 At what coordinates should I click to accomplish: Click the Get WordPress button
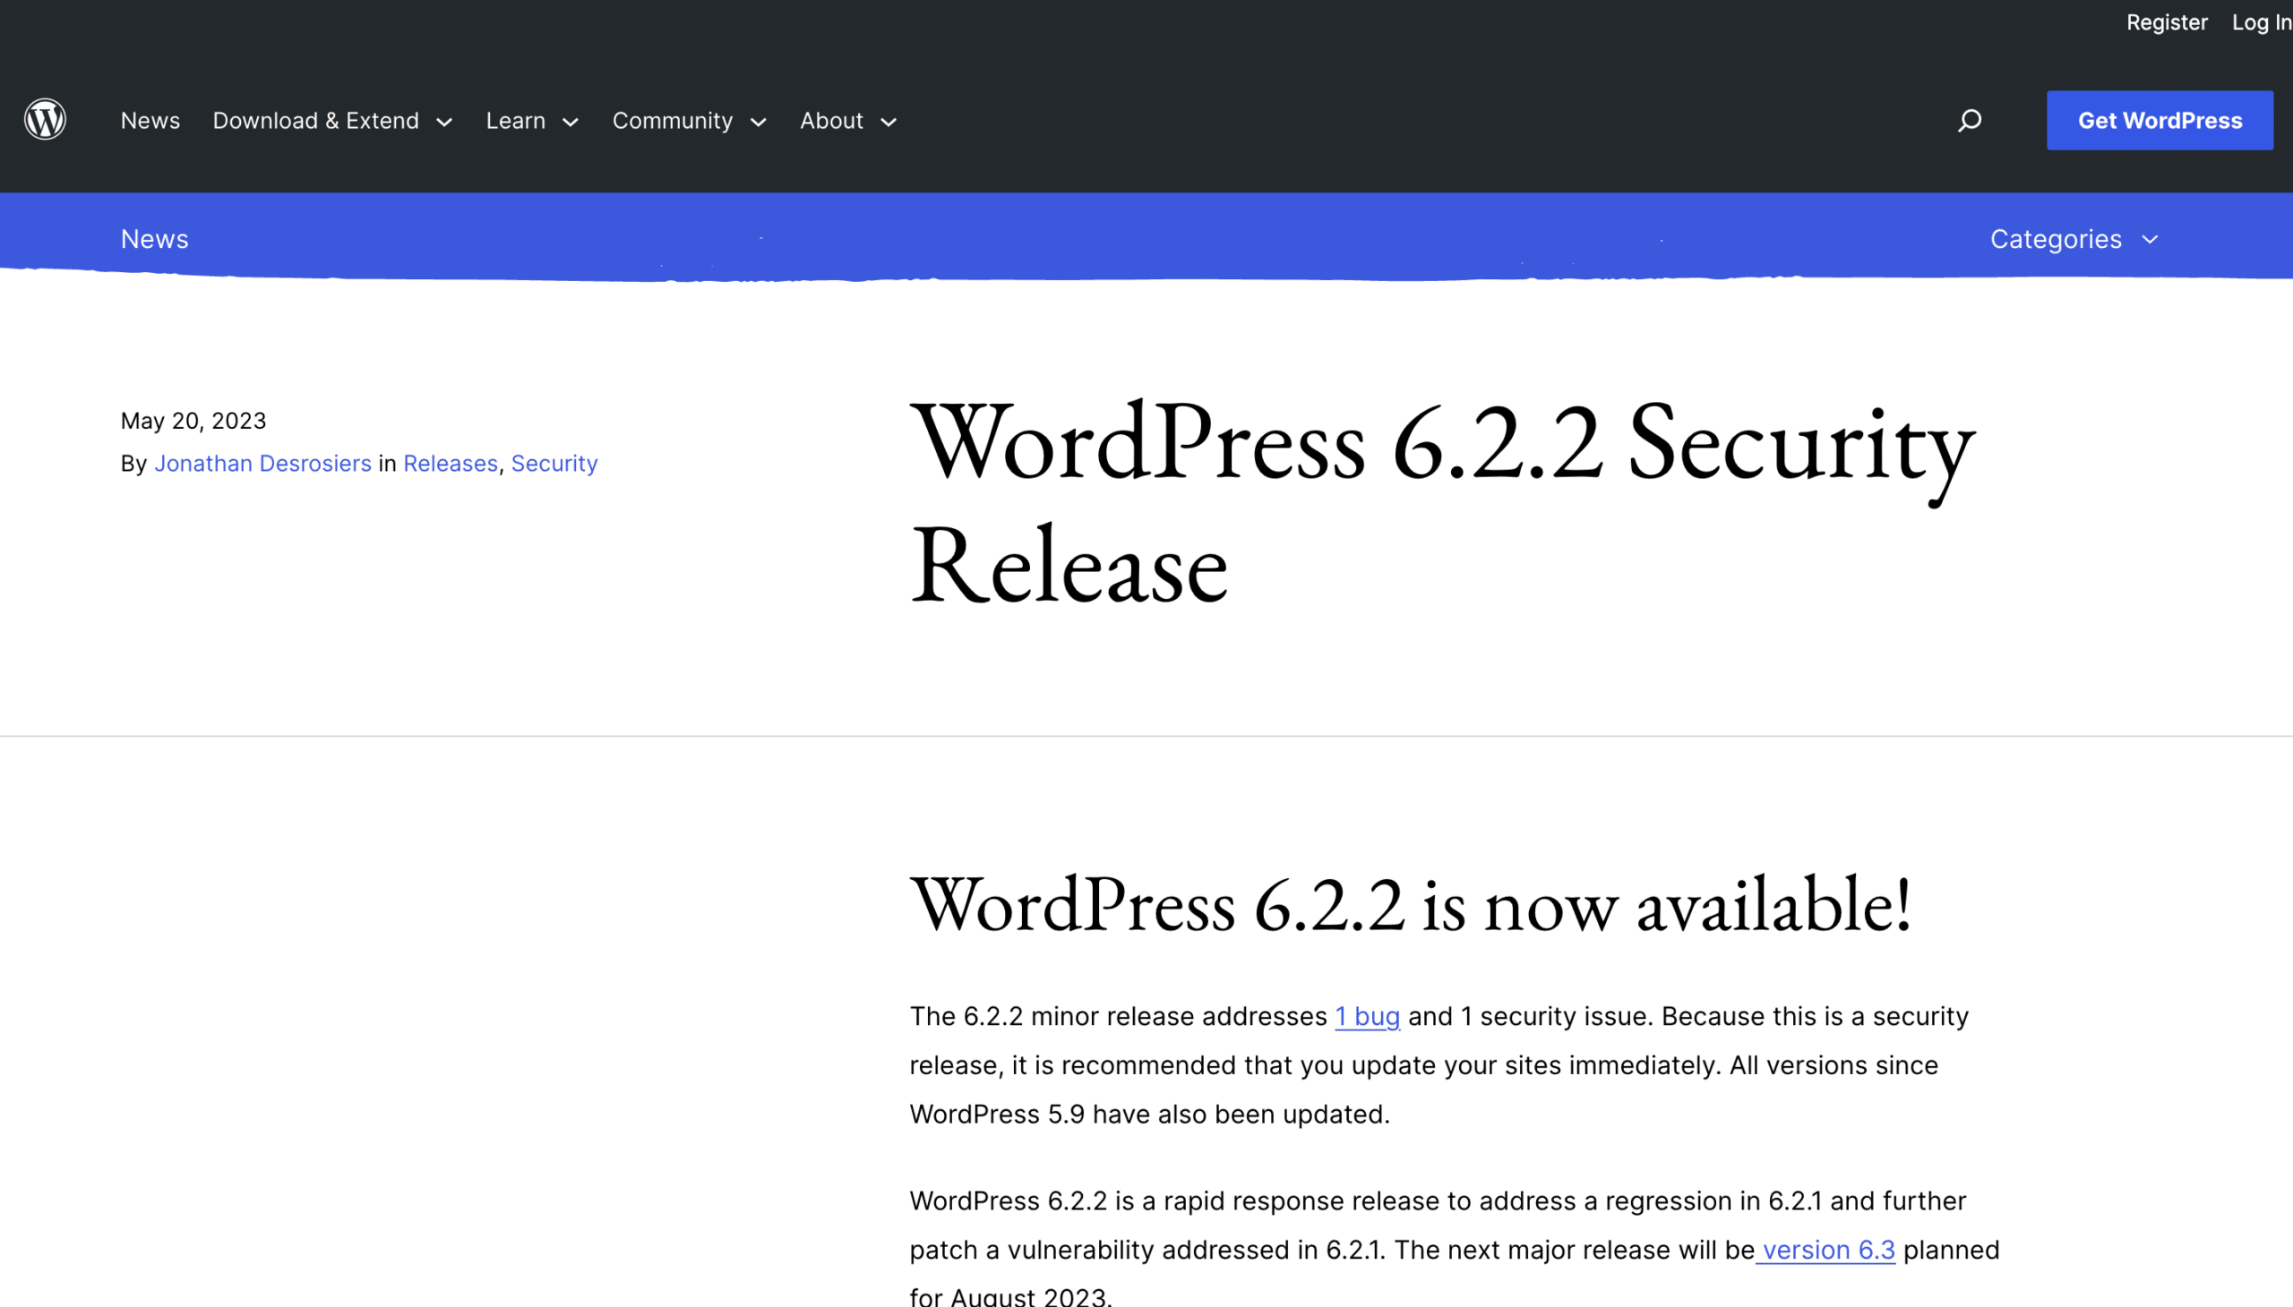[x=2160, y=120]
